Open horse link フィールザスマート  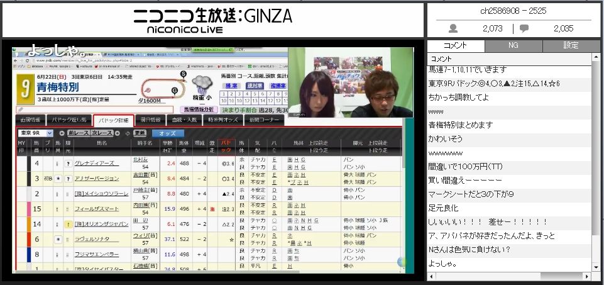[x=97, y=209]
